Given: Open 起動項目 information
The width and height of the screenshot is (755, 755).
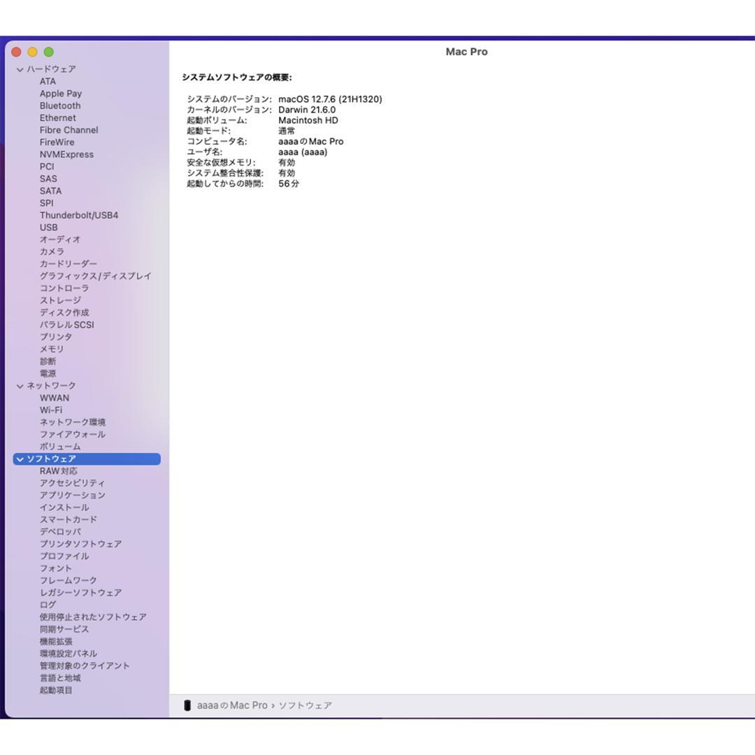Looking at the screenshot, I should pos(56,691).
